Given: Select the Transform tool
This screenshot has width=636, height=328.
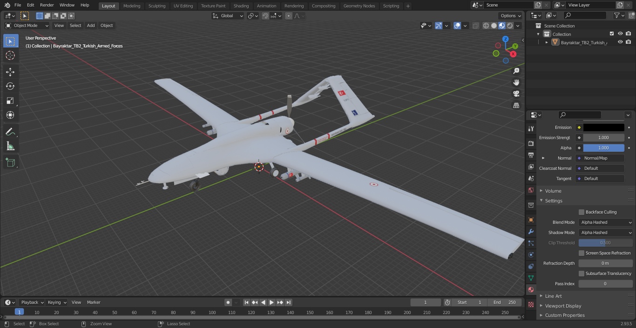Looking at the screenshot, I should (x=10, y=115).
